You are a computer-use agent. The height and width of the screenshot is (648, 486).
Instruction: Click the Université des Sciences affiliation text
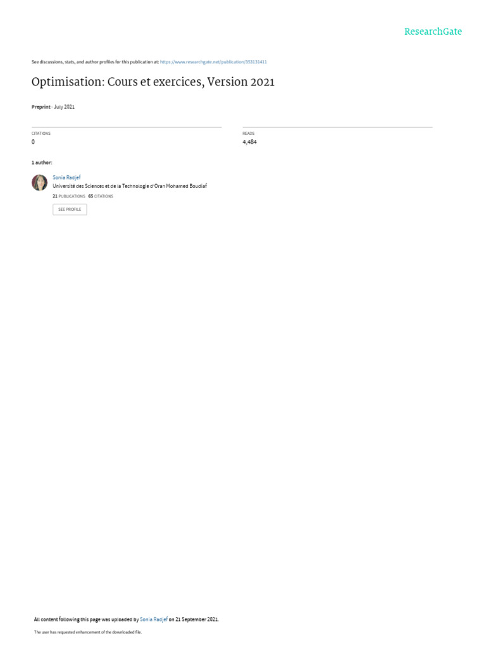tap(130, 186)
